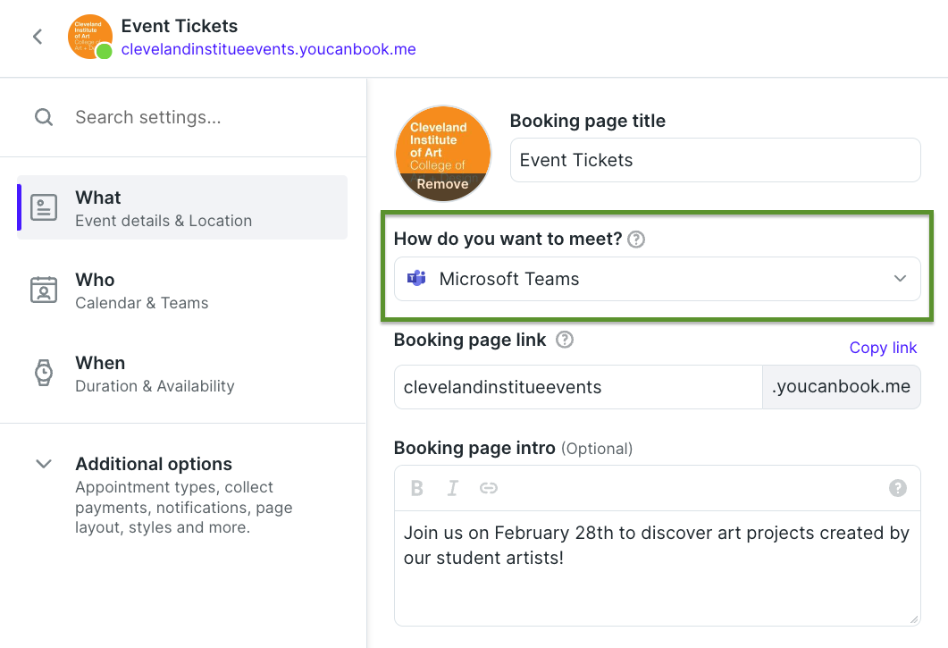The width and height of the screenshot is (948, 648).
Task: Click the Booking page intro label
Action: pos(474,449)
